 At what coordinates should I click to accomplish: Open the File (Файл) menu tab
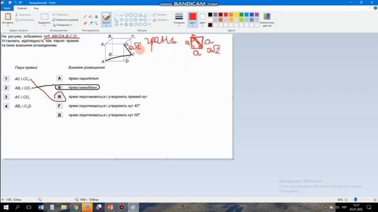tap(6, 8)
